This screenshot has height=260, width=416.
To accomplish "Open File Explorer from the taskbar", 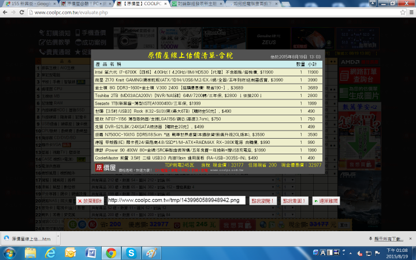I will 30,254.
